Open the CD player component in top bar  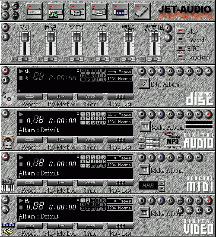[56, 11]
